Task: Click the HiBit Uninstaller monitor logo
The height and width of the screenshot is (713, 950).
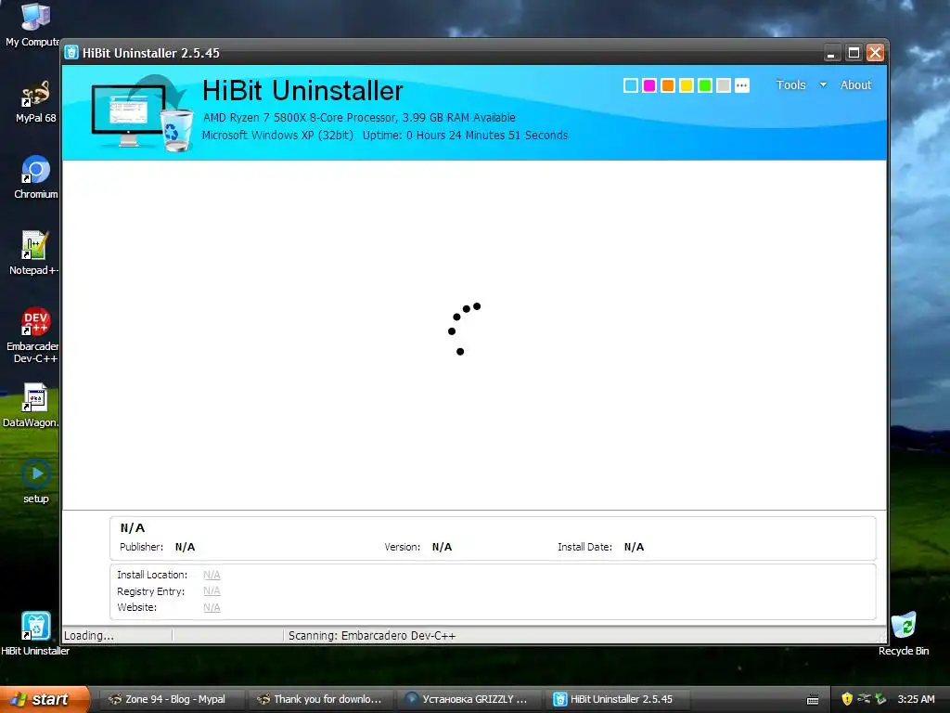Action: coord(142,113)
